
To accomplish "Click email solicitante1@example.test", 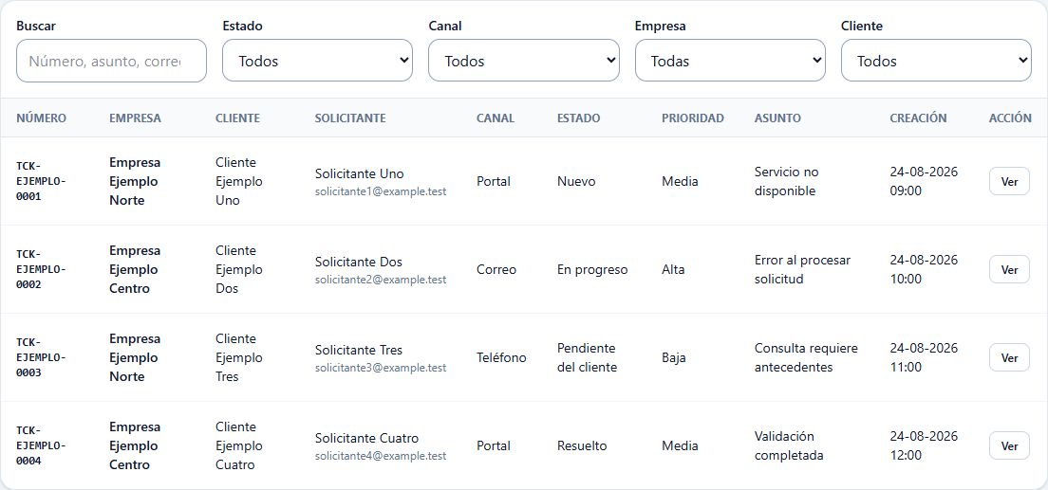I will point(381,191).
